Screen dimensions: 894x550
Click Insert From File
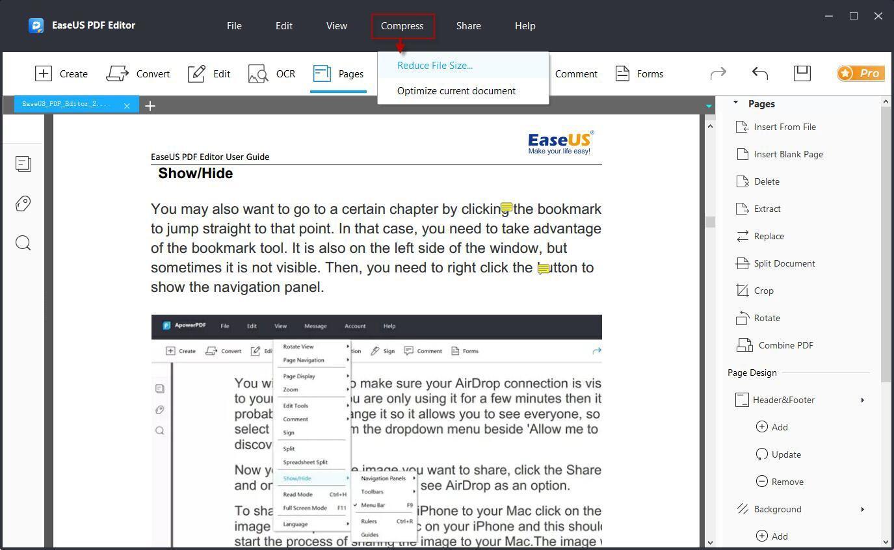point(776,127)
